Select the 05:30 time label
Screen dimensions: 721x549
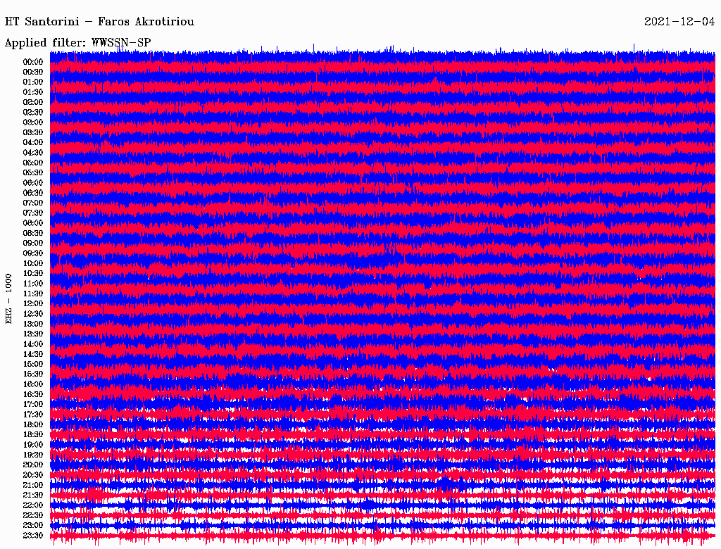(32, 172)
